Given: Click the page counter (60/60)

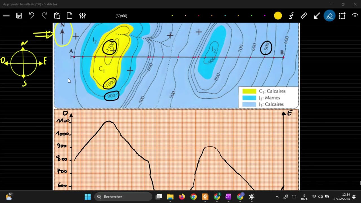Looking at the screenshot, I should [121, 16].
